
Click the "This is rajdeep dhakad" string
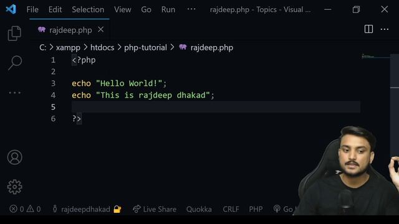coord(153,95)
